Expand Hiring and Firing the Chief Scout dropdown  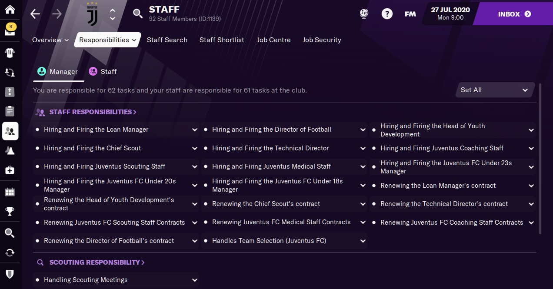coord(195,149)
